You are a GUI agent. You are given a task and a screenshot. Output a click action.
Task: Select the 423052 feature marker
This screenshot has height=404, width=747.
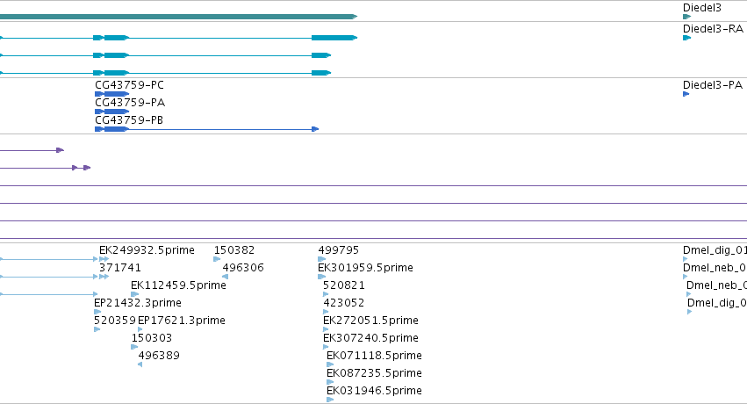(326, 312)
